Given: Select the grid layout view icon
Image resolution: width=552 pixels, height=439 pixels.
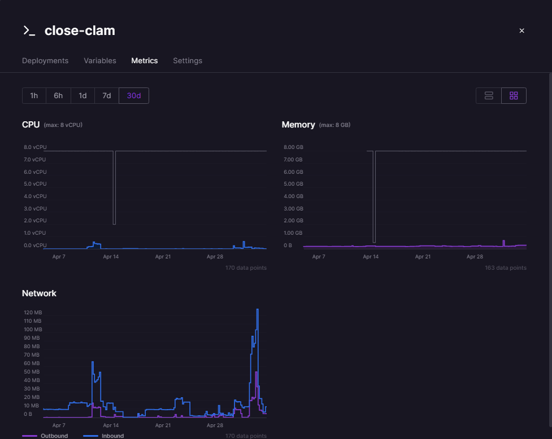Looking at the screenshot, I should [514, 95].
